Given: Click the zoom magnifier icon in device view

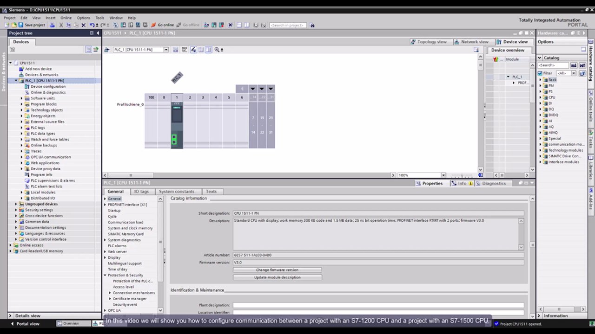Looking at the screenshot, I should point(217,50).
